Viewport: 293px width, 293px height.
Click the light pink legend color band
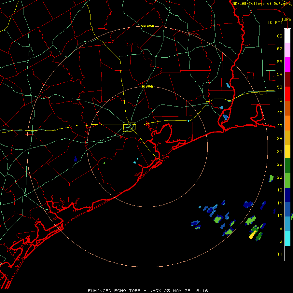pos(287,50)
